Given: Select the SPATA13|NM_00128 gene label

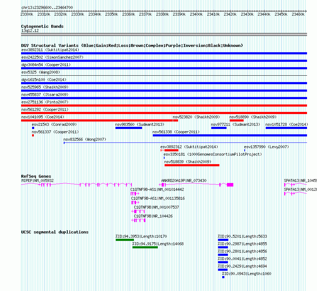Looking at the screenshot, I should (x=300, y=189).
